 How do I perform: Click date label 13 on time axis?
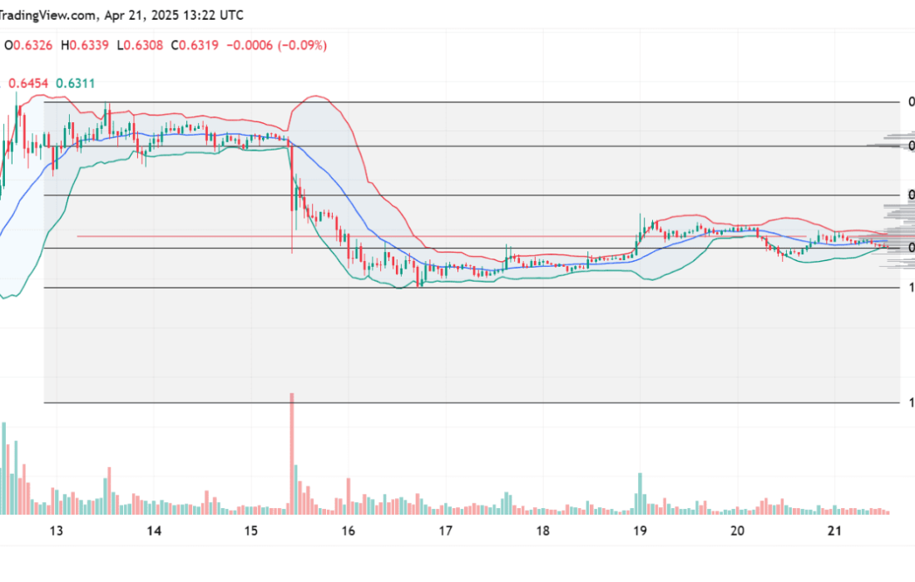tap(56, 530)
